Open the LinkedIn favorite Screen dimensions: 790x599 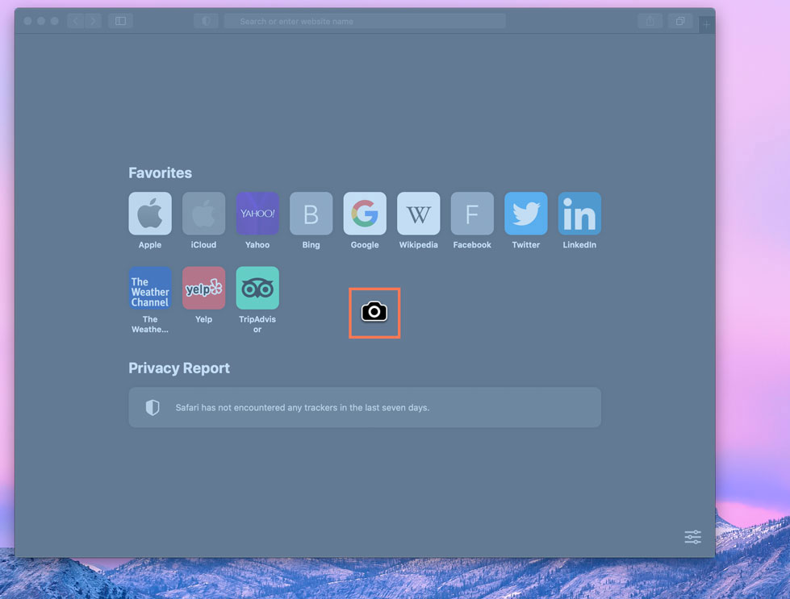click(579, 213)
